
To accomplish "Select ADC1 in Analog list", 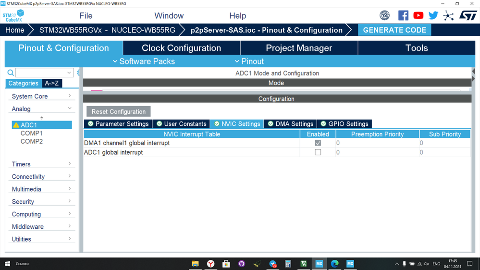I will click(x=42, y=125).
